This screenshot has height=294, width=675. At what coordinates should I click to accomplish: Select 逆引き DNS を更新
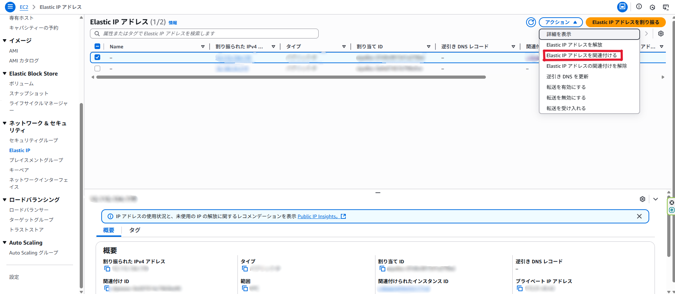pyautogui.click(x=589, y=77)
